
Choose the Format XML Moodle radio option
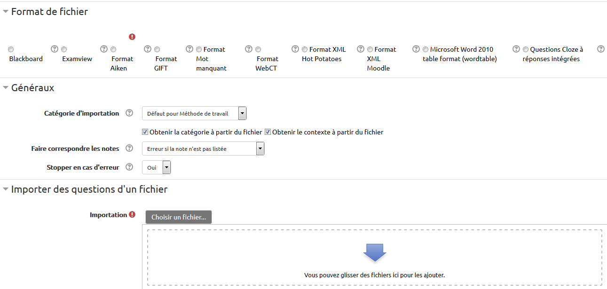370,49
